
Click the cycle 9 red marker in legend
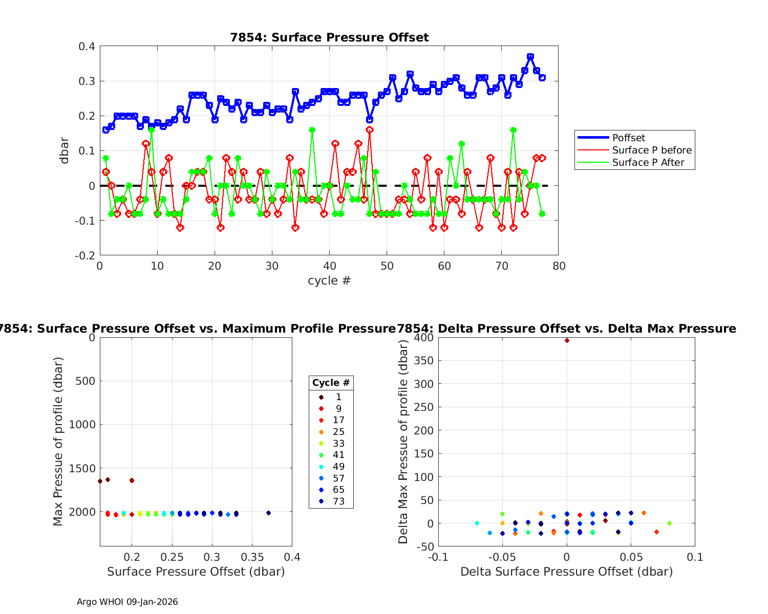(321, 409)
